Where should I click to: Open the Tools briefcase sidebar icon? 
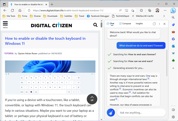click(173, 32)
